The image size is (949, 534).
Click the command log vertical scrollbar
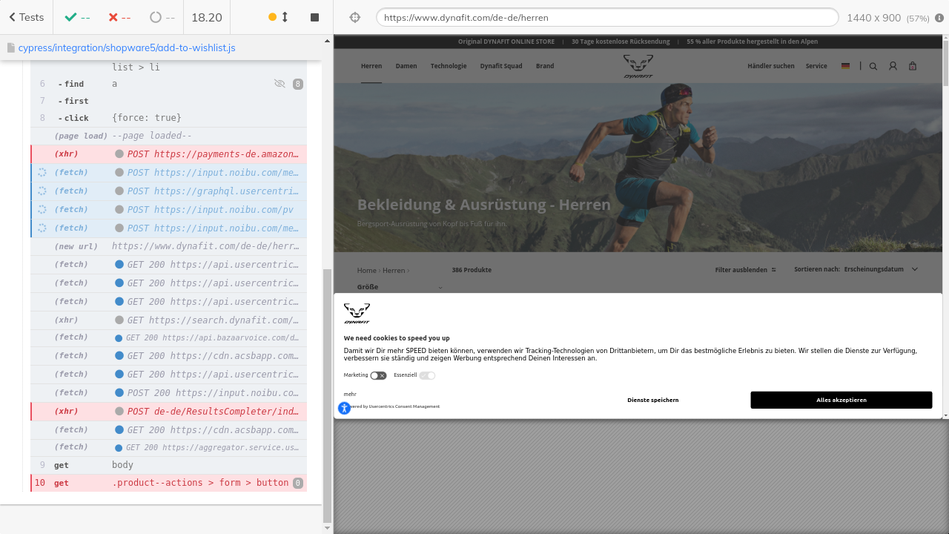pos(327,395)
